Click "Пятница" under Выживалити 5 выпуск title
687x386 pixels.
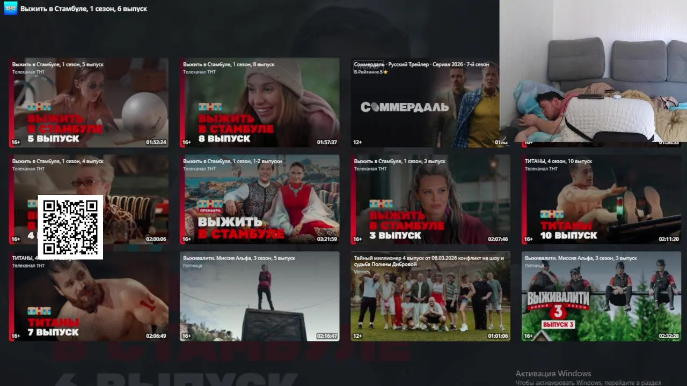tap(193, 265)
